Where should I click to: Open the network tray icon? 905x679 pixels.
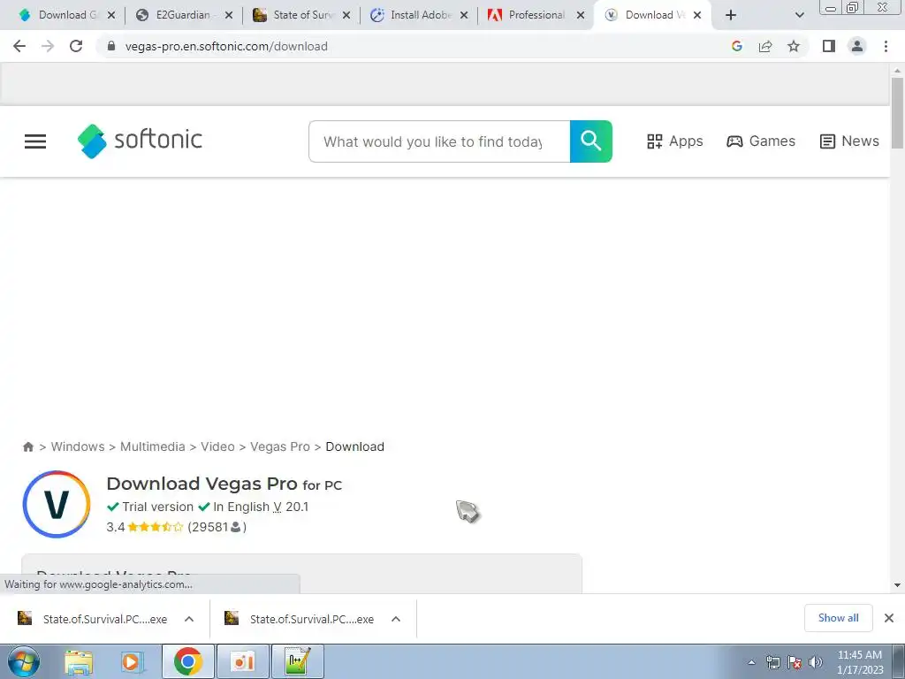tap(772, 662)
